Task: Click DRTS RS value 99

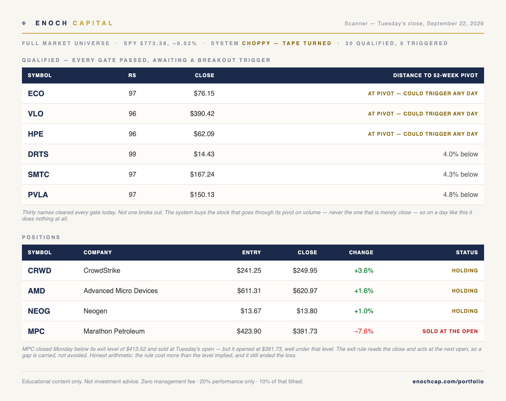Action: pyautogui.click(x=132, y=154)
